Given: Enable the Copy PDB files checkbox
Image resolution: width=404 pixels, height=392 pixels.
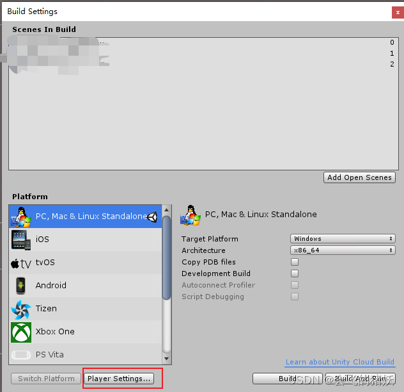Looking at the screenshot, I should (x=295, y=262).
